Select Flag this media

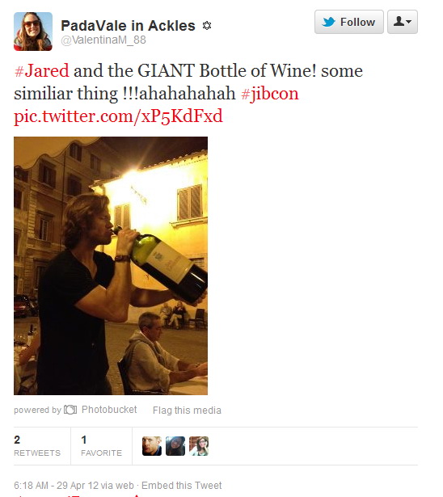click(x=187, y=411)
